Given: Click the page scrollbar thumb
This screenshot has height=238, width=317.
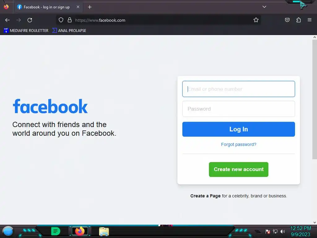Looking at the screenshot, I should point(315,99).
